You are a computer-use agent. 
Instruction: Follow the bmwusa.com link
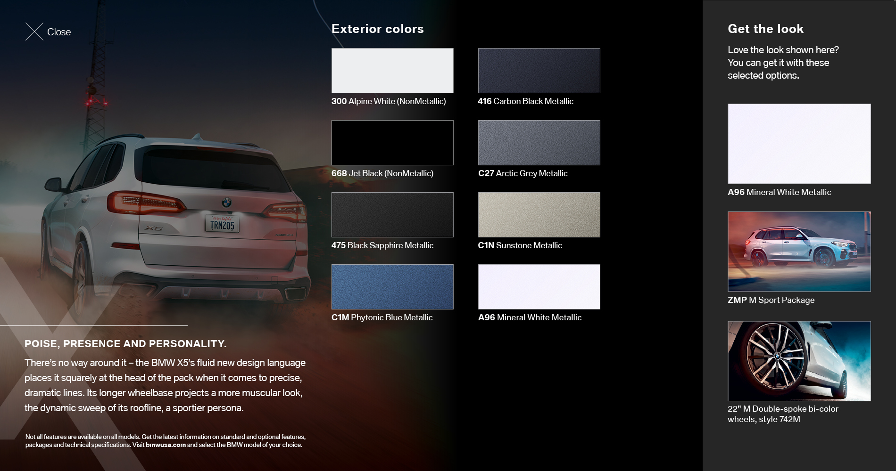click(166, 445)
